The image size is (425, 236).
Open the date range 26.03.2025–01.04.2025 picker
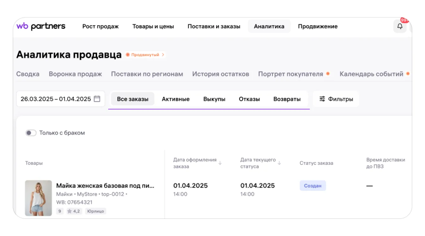[x=56, y=99]
